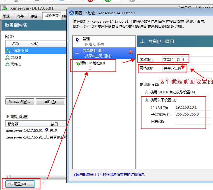Viewport: 213px width, 190px height.
Task: Click the 网络 1 network icon
Action: [x=8, y=64]
